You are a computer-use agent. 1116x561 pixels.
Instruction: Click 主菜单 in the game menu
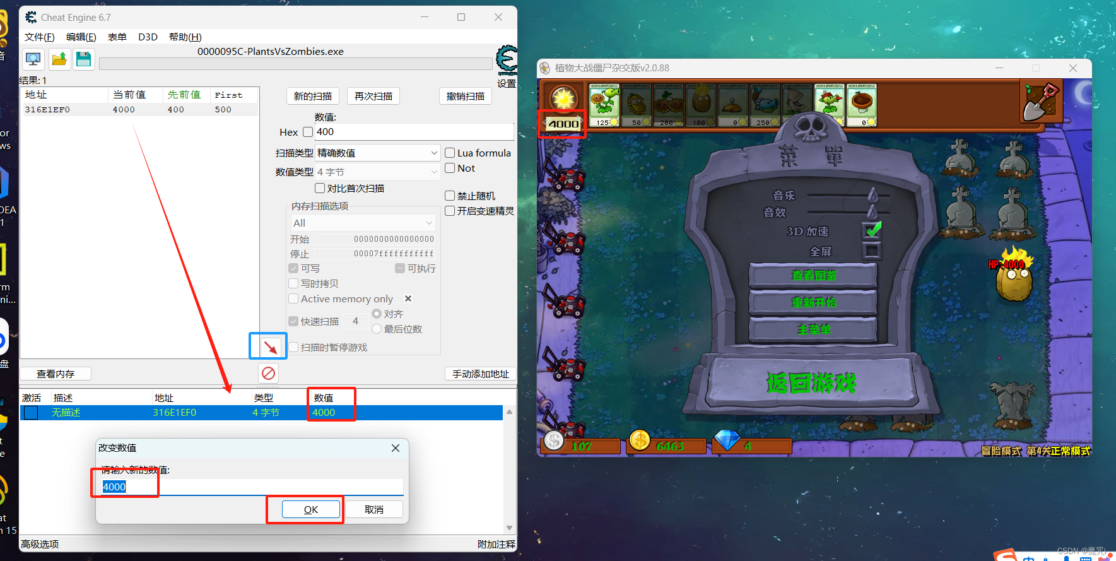coord(813,329)
